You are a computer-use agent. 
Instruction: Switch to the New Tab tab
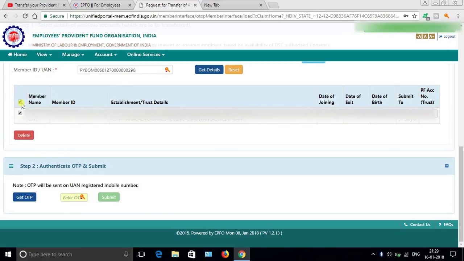(232, 5)
